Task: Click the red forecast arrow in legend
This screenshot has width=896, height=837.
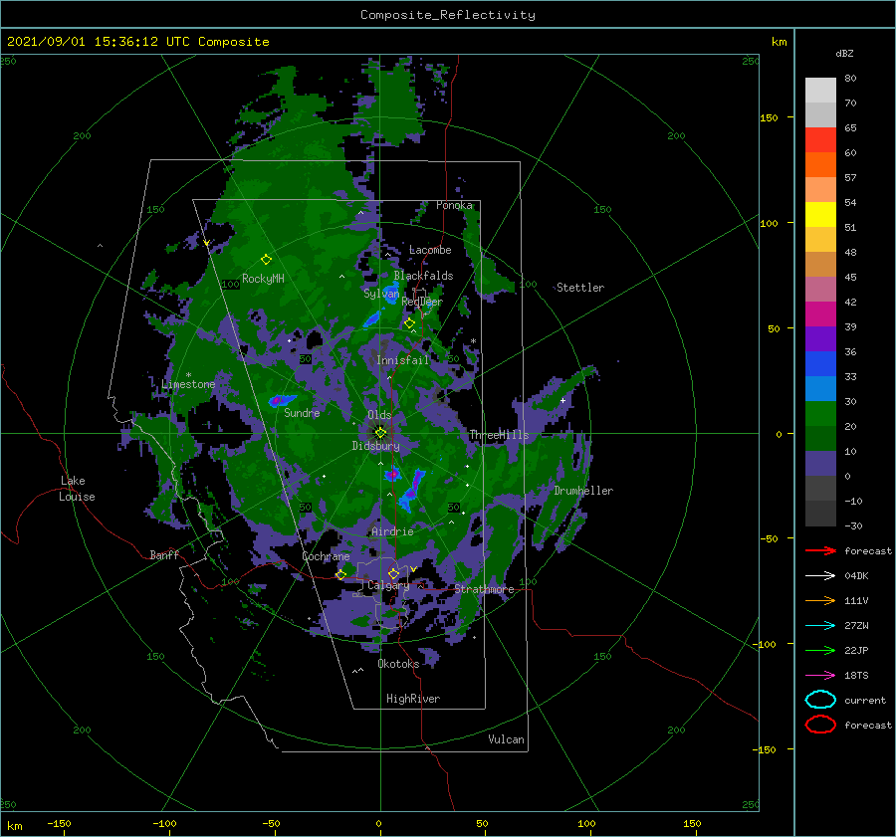Action: tap(820, 550)
